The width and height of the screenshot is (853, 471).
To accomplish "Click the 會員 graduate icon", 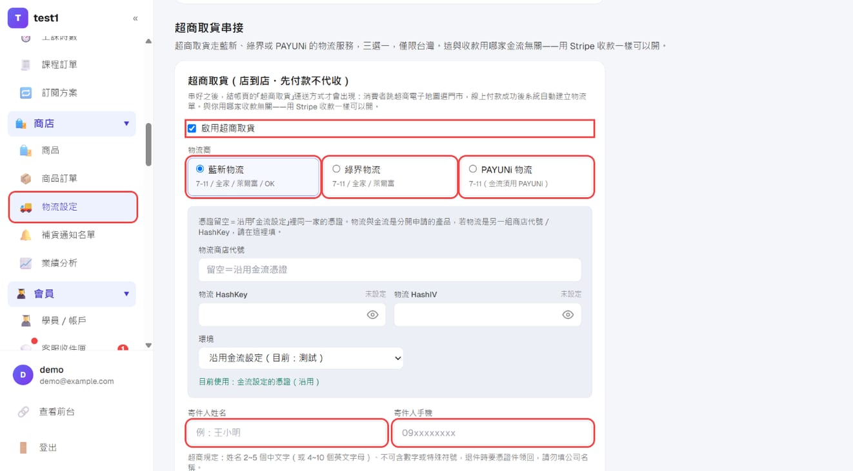I will [x=21, y=294].
